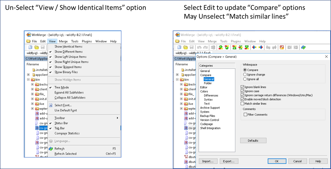Toggle 'Tree Mode' in the View menu
Viewport: 331px width, 169px height.
click(x=84, y=87)
